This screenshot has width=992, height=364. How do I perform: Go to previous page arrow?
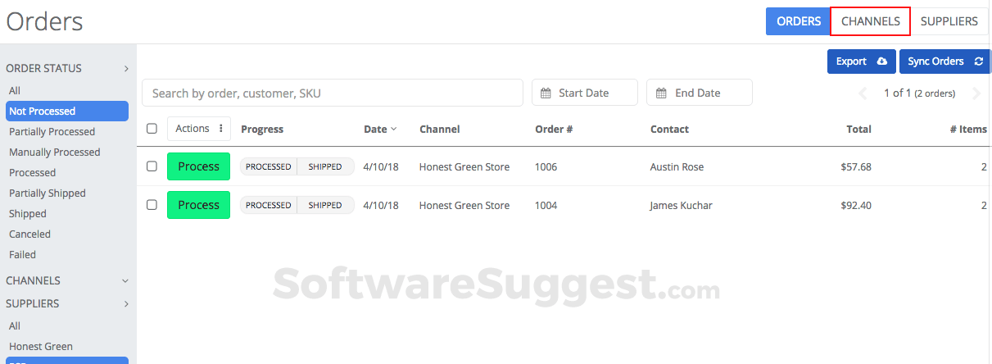[863, 93]
